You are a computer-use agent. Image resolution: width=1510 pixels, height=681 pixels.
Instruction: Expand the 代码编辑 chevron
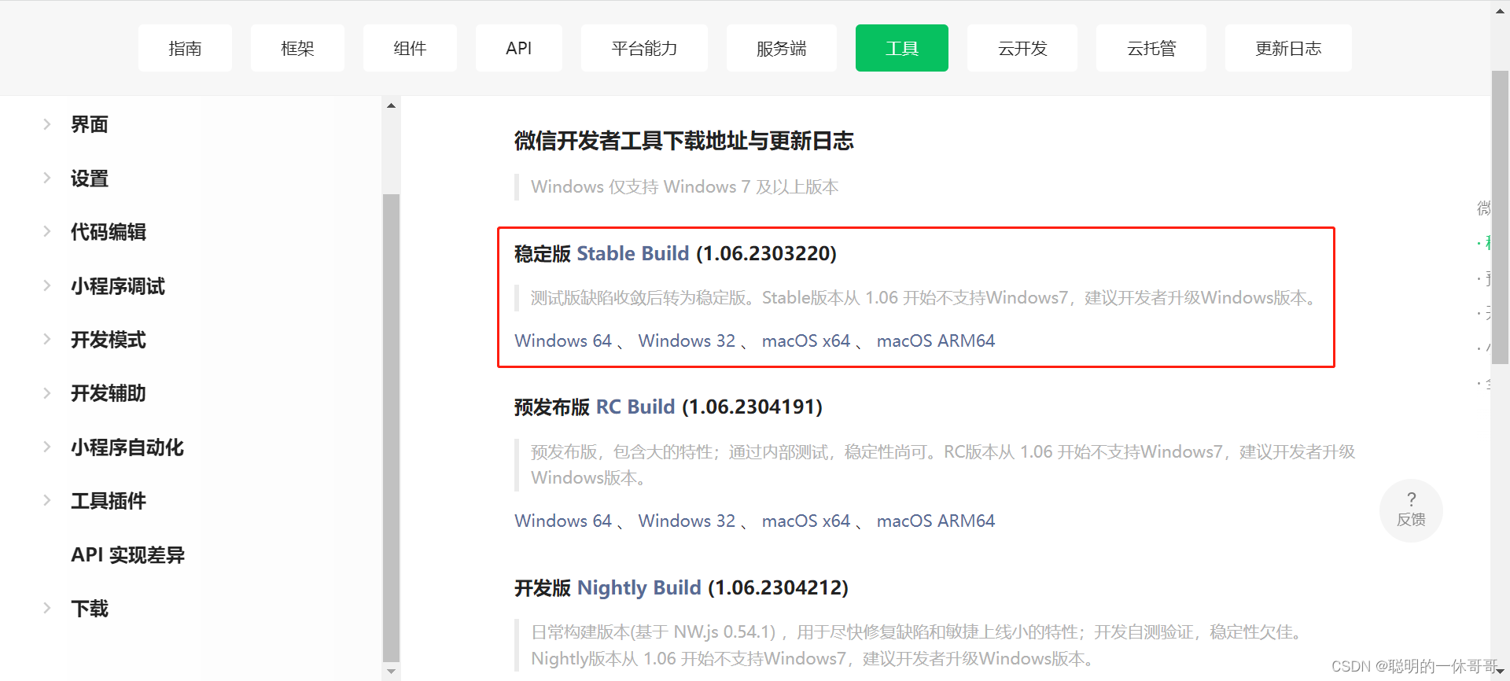pos(47,232)
